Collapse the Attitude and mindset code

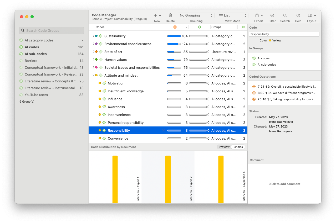93,75
